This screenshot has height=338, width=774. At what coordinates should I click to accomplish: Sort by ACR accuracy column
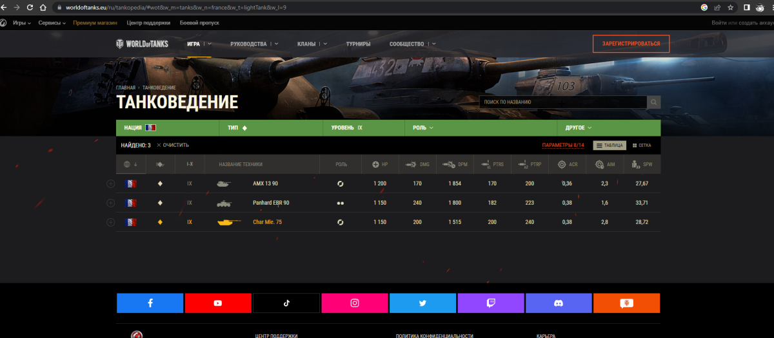tap(568, 164)
